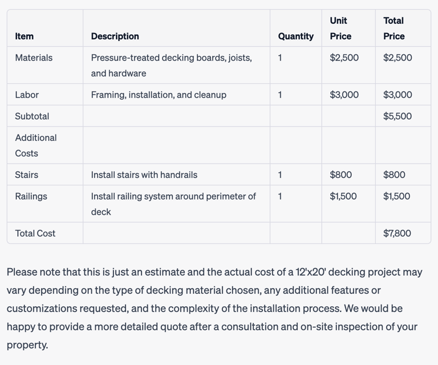Select the Quantity column header

click(x=296, y=36)
